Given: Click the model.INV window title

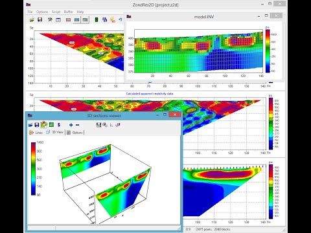Looking at the screenshot, I should 204,17.
